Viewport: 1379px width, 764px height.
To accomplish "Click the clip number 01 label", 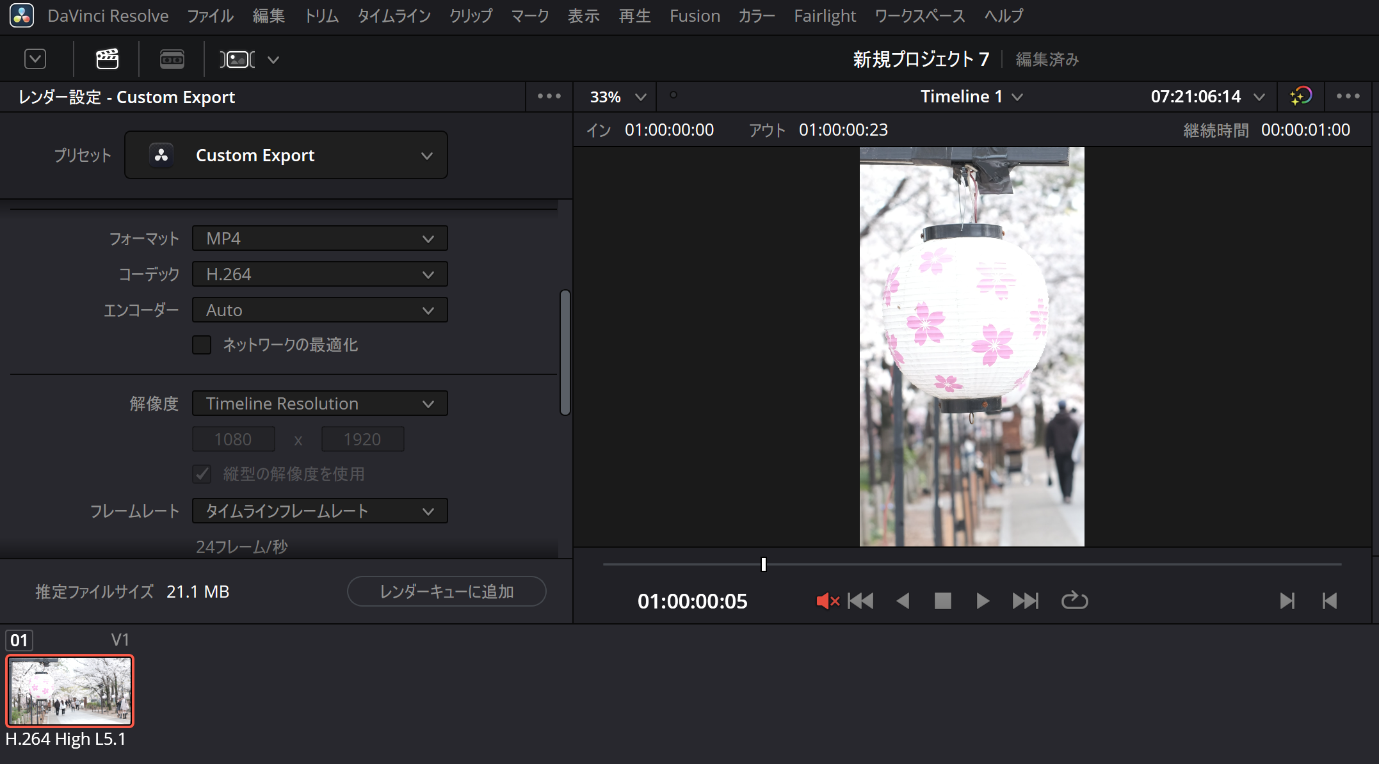I will click(19, 640).
